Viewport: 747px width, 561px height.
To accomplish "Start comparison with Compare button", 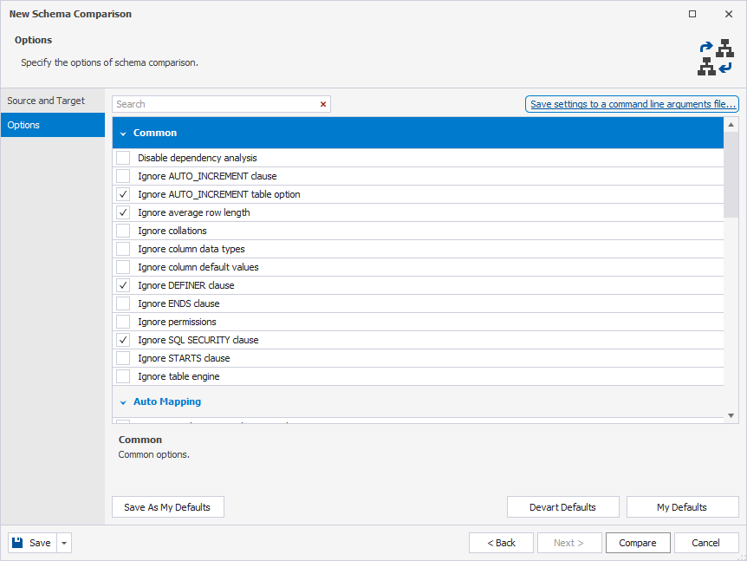I will pos(638,543).
